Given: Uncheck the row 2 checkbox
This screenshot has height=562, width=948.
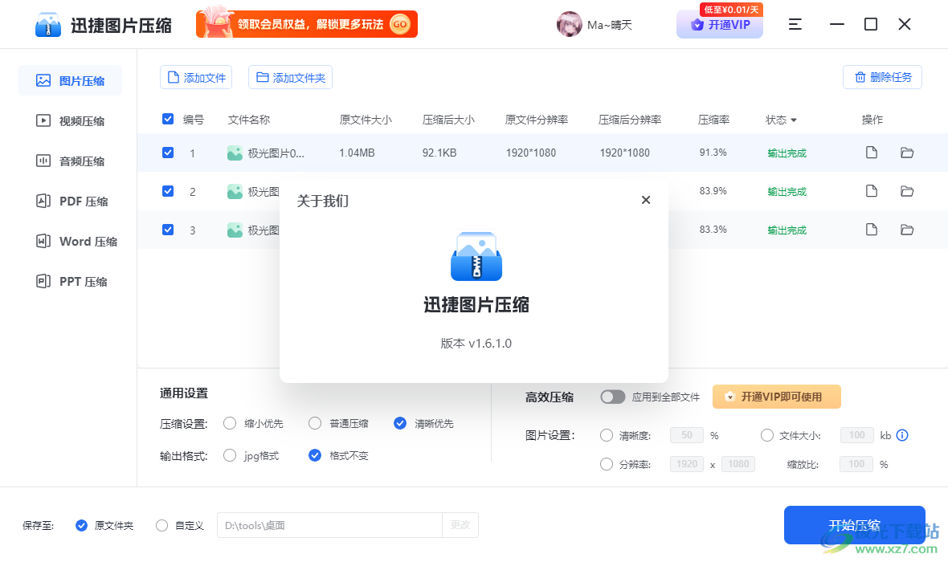Looking at the screenshot, I should 168,191.
